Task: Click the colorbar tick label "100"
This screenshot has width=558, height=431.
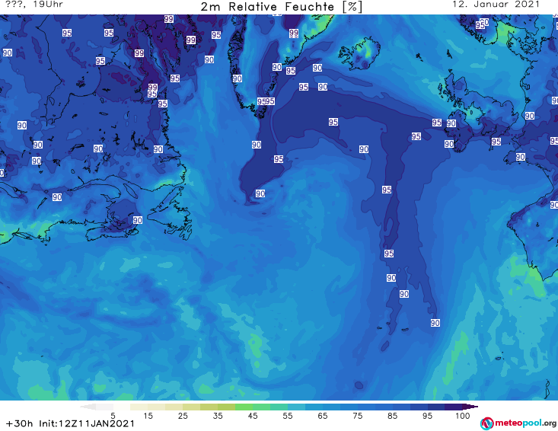Action: (x=463, y=416)
